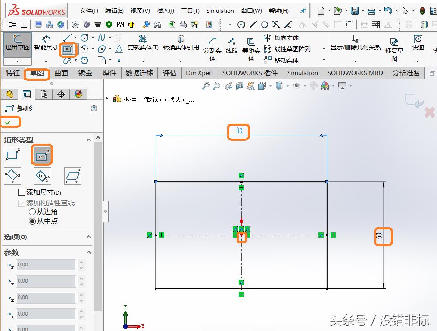Select the 从中点 (from midpoints) radio button
437x331 pixels.
(x=32, y=221)
